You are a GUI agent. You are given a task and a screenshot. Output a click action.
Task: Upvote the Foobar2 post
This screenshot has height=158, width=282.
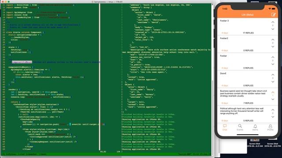(273, 39)
